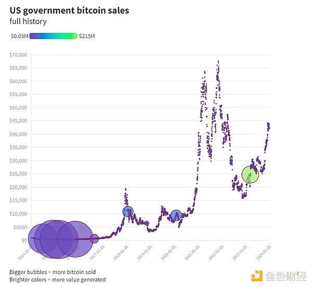Click the small purple bubble near 2017-01-01
Viewport: 312px width, 287px height.
click(x=94, y=239)
